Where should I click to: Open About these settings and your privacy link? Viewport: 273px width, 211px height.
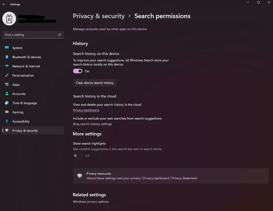114,178
